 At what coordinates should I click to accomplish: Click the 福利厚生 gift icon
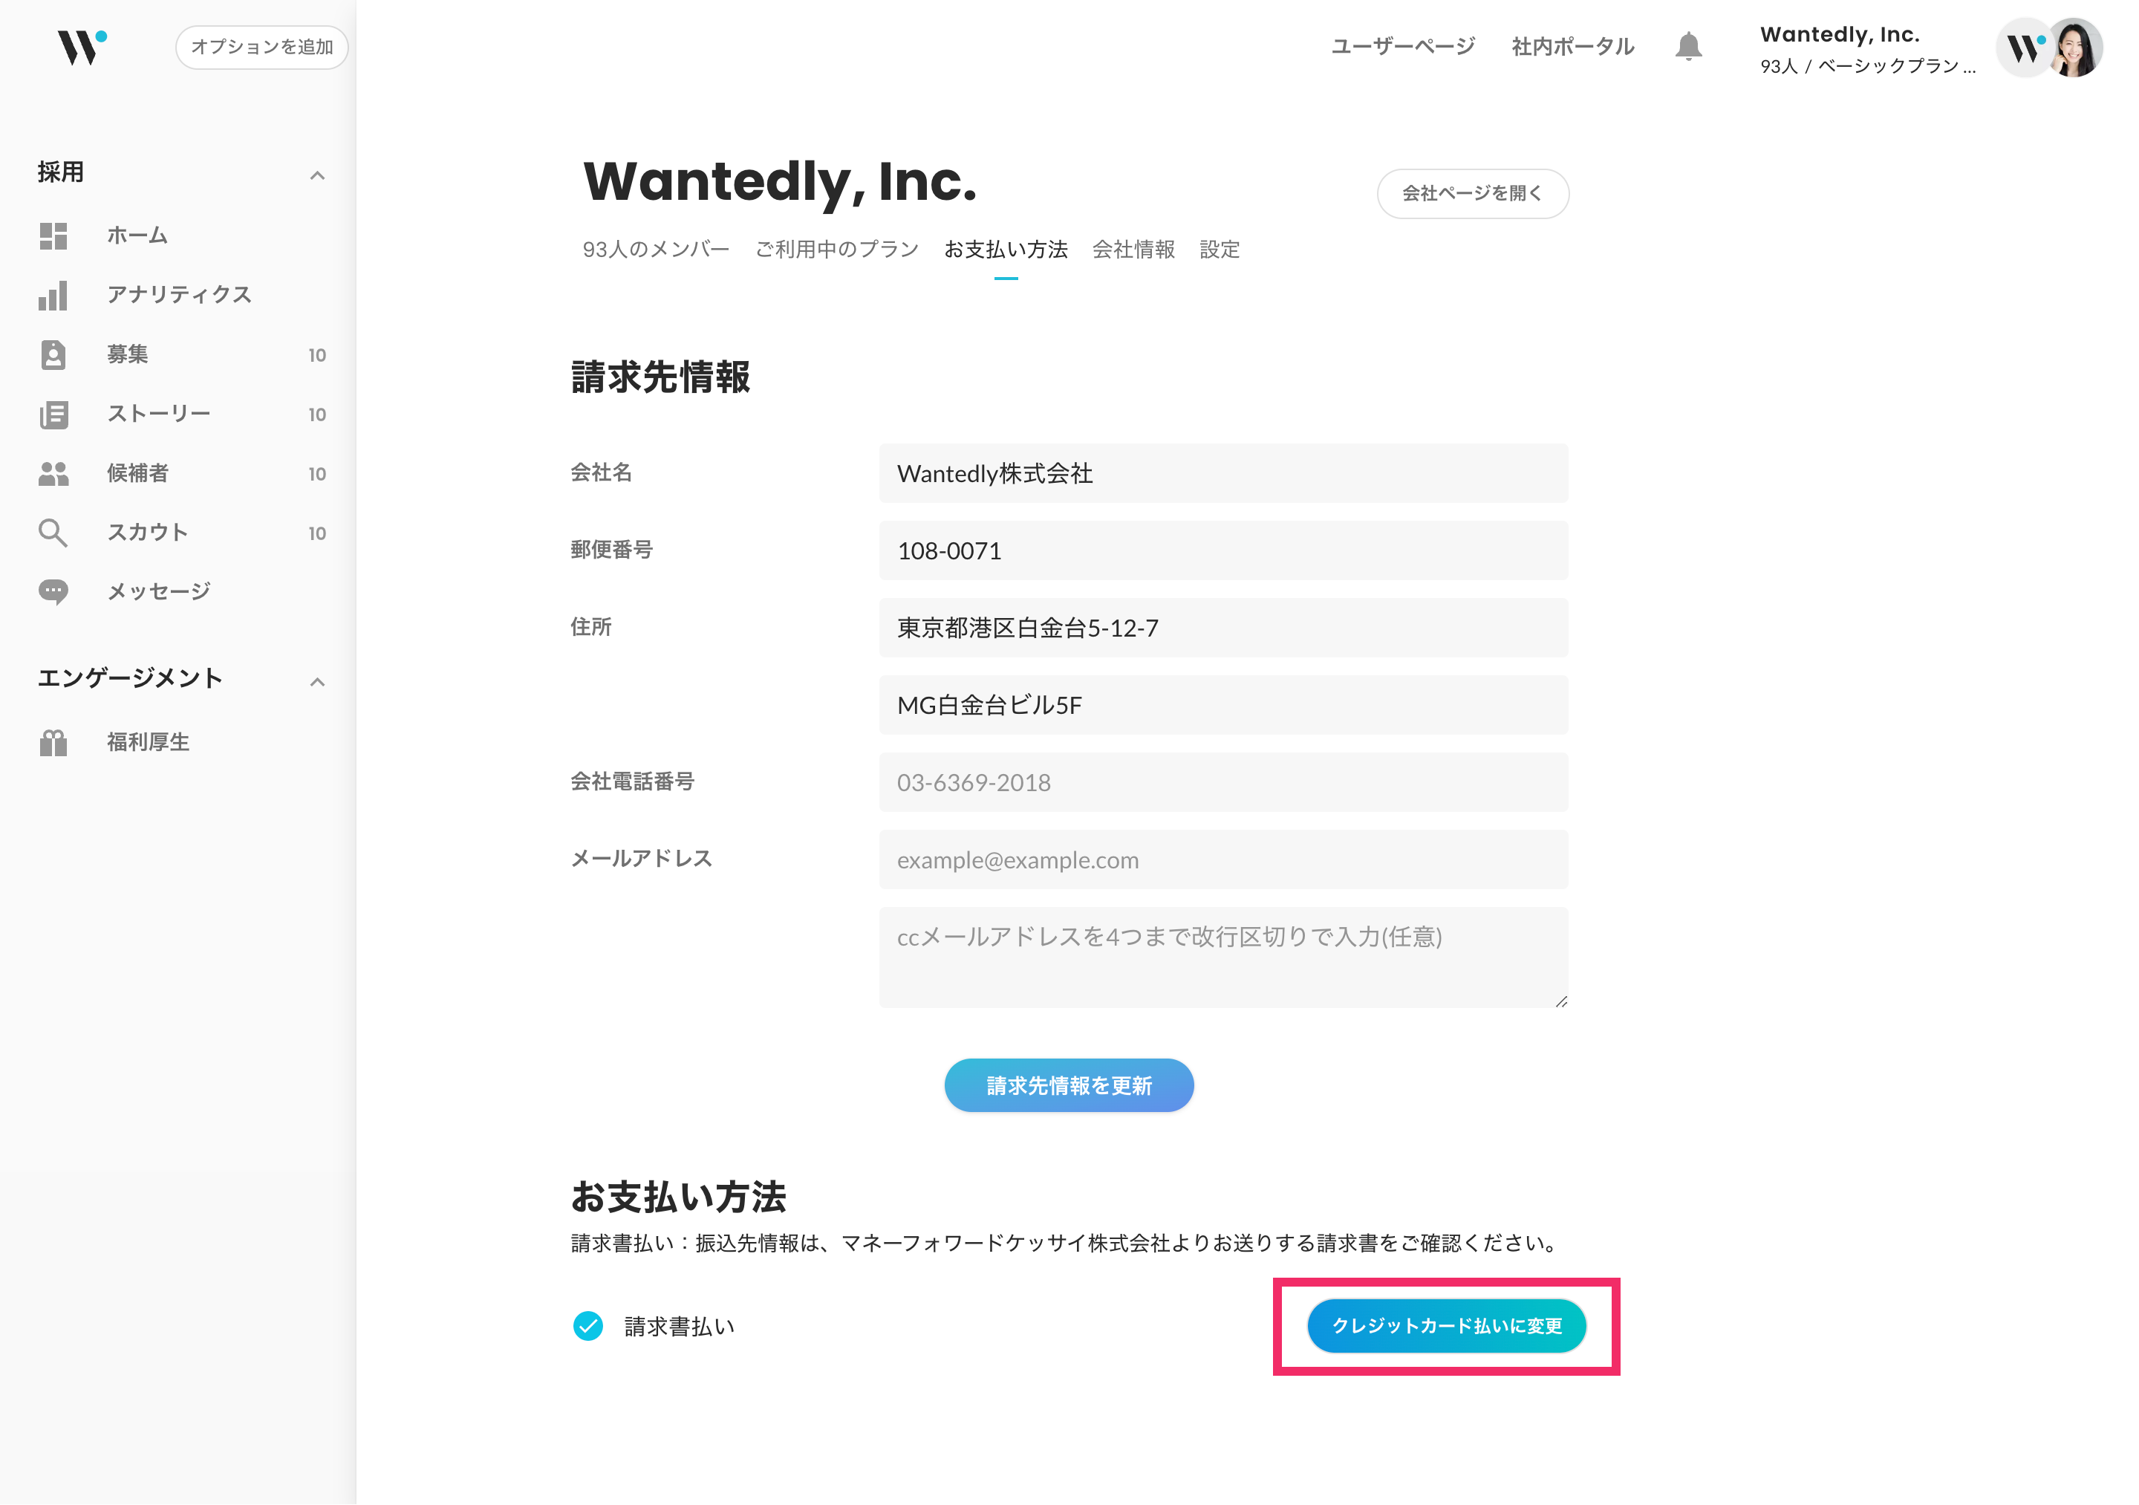click(53, 743)
